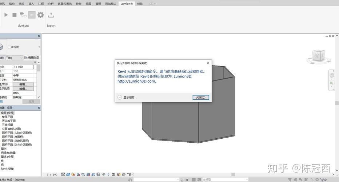This screenshot has height=182, width=339.
Task: Close the error dialog with 关闭(C)
Action: 201,98
